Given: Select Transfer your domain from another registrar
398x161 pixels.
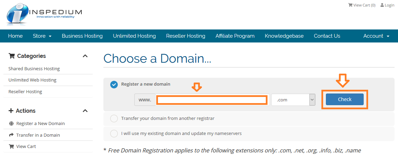Looking at the screenshot, I should pos(114,119).
